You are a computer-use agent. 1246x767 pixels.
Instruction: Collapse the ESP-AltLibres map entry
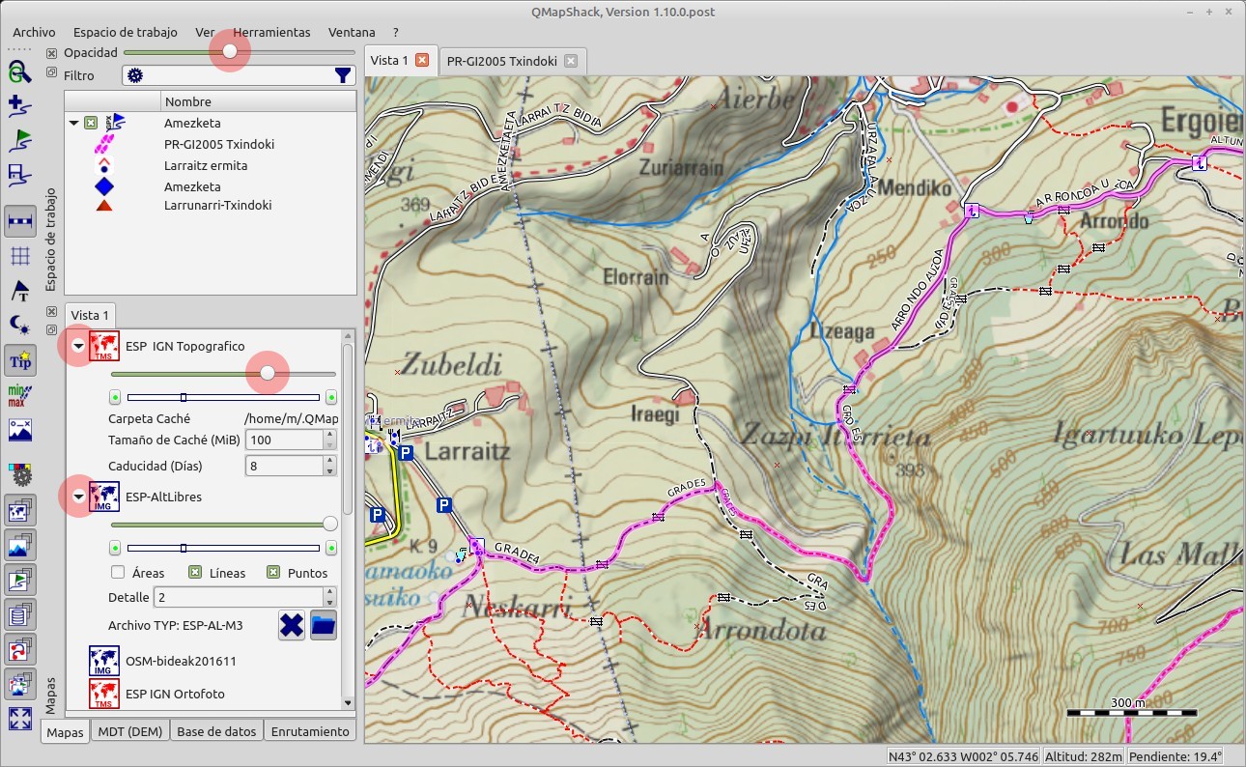[x=79, y=497]
